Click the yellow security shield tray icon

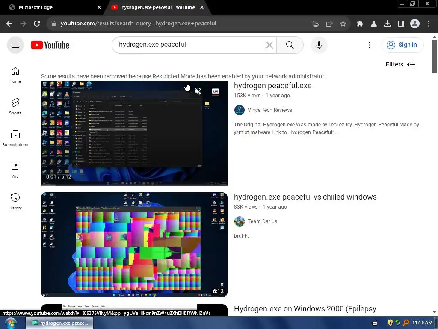pyautogui.click(x=390, y=323)
